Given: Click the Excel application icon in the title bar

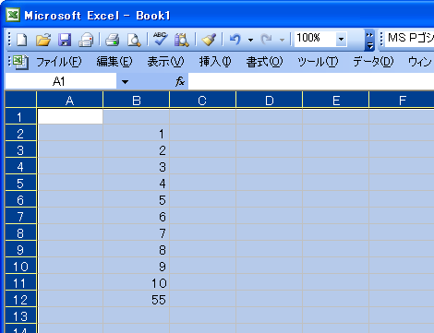Looking at the screenshot, I should 13,15.
